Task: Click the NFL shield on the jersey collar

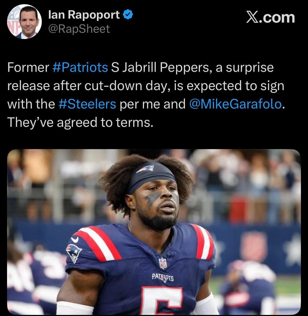Action: pos(163,263)
